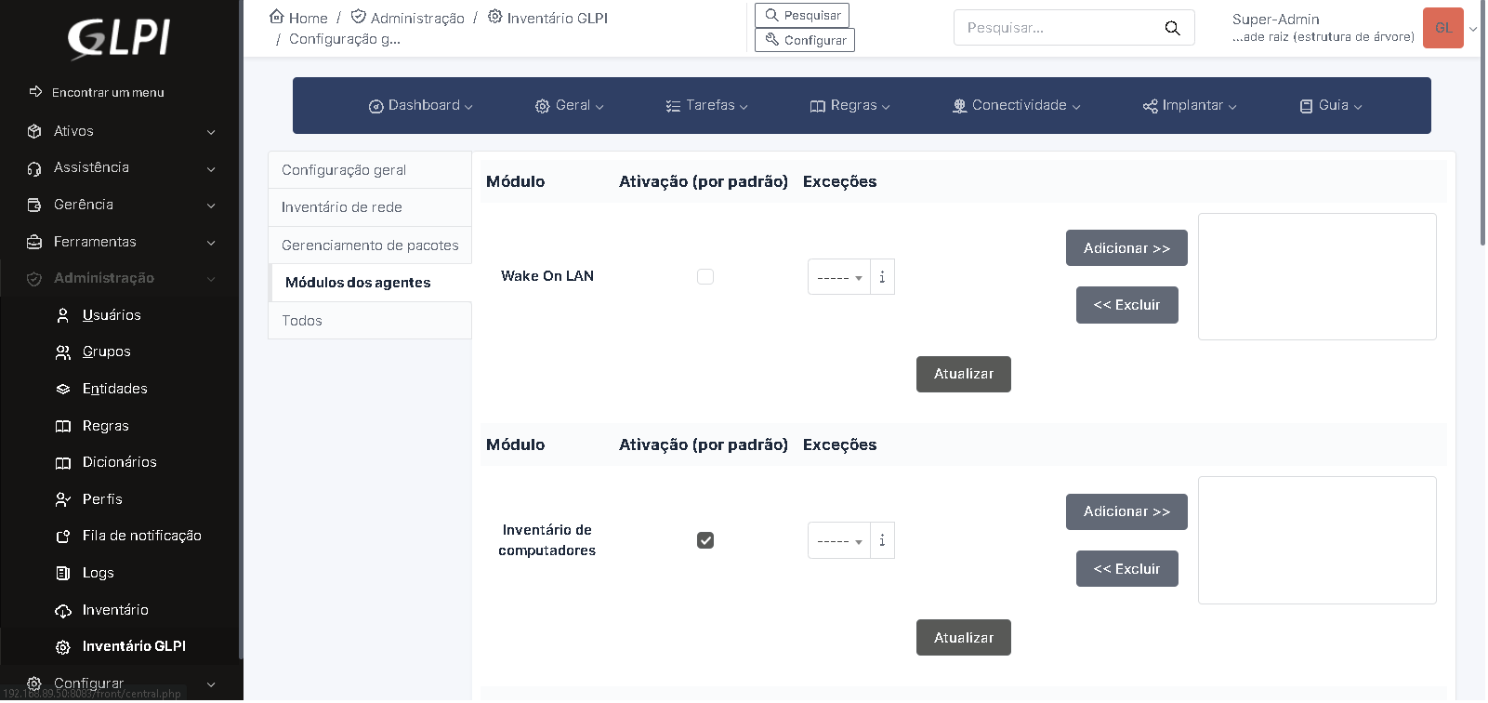Click Adicionar >> for Inventário de computadores

[1126, 511]
